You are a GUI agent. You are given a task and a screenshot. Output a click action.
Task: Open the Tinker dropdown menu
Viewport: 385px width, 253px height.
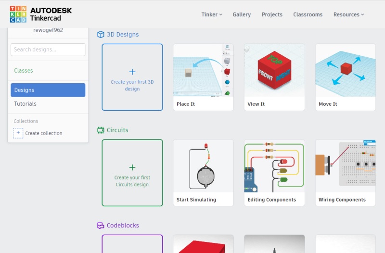click(x=212, y=14)
